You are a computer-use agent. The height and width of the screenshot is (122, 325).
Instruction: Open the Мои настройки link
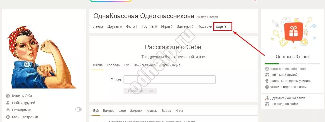pos(25,117)
